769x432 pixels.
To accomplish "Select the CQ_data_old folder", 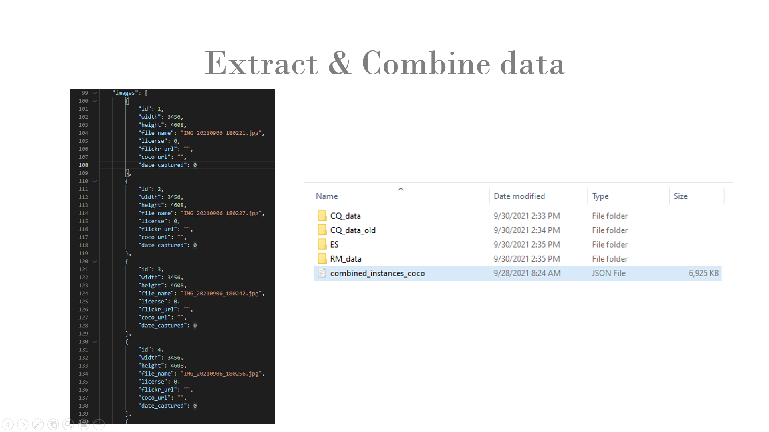I will coord(353,230).
